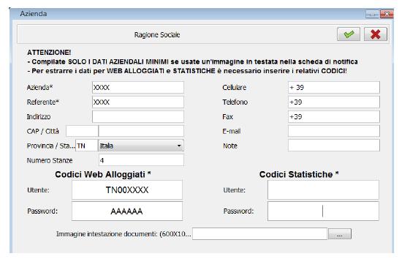Click Web Alloggiati Password field AAAAAA
This screenshot has width=410, height=278.
coord(127,211)
